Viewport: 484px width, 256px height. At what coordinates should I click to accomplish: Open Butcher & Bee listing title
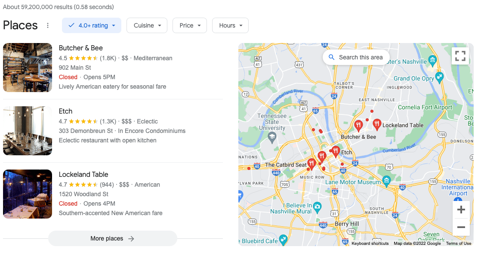(80, 48)
